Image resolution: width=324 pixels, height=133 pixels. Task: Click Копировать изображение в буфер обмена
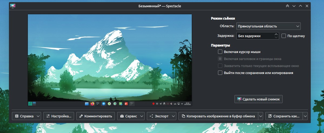pyautogui.click(x=218, y=116)
